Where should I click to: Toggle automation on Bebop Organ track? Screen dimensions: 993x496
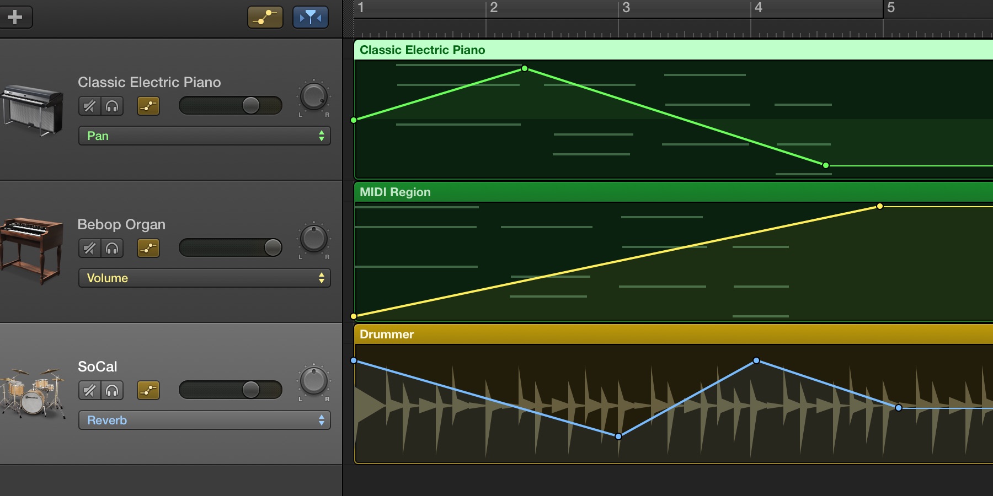pyautogui.click(x=148, y=248)
